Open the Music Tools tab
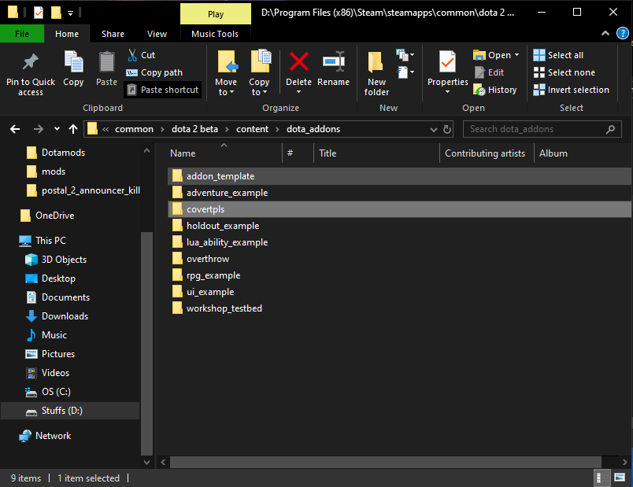 pos(215,34)
